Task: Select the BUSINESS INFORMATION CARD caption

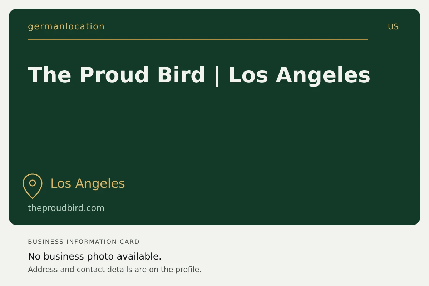Action: (84, 242)
